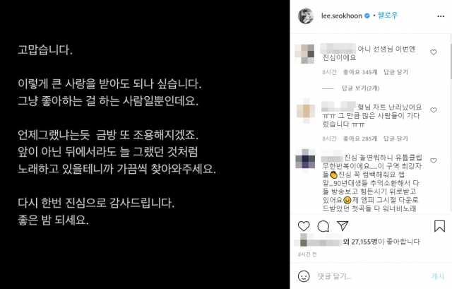Open lee.seokhoon profile username link
The height and width of the screenshot is (289, 452).
click(x=342, y=16)
